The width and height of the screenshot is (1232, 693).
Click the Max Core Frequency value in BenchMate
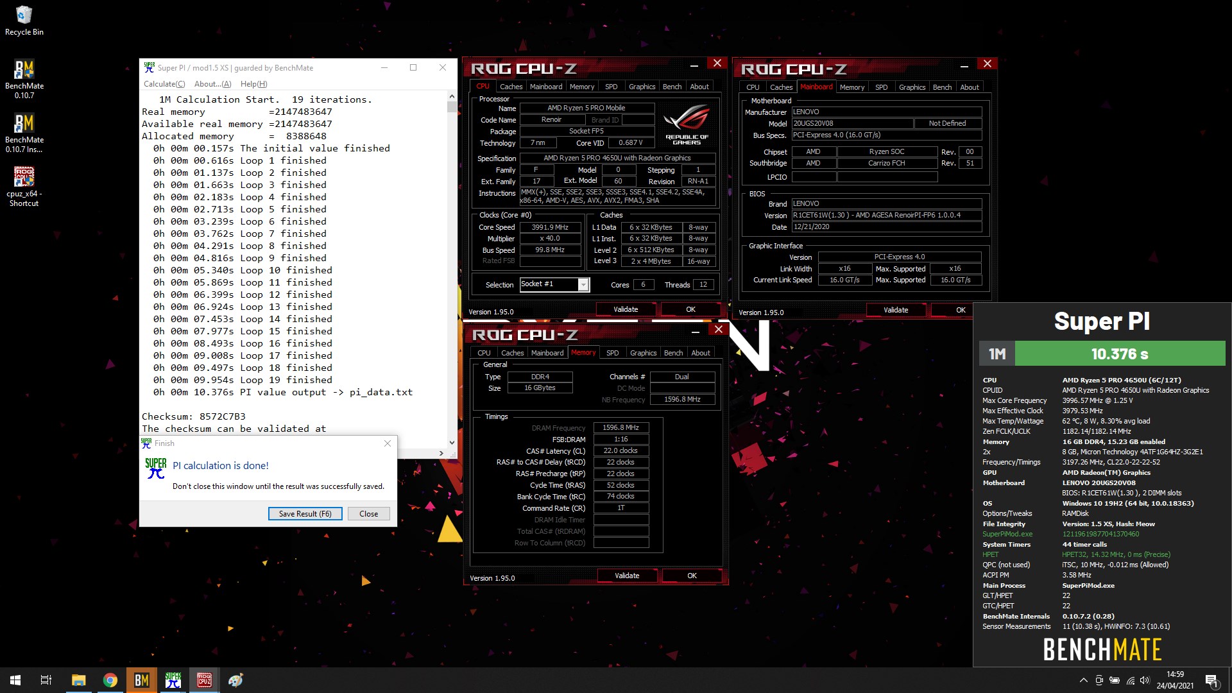coord(1097,400)
